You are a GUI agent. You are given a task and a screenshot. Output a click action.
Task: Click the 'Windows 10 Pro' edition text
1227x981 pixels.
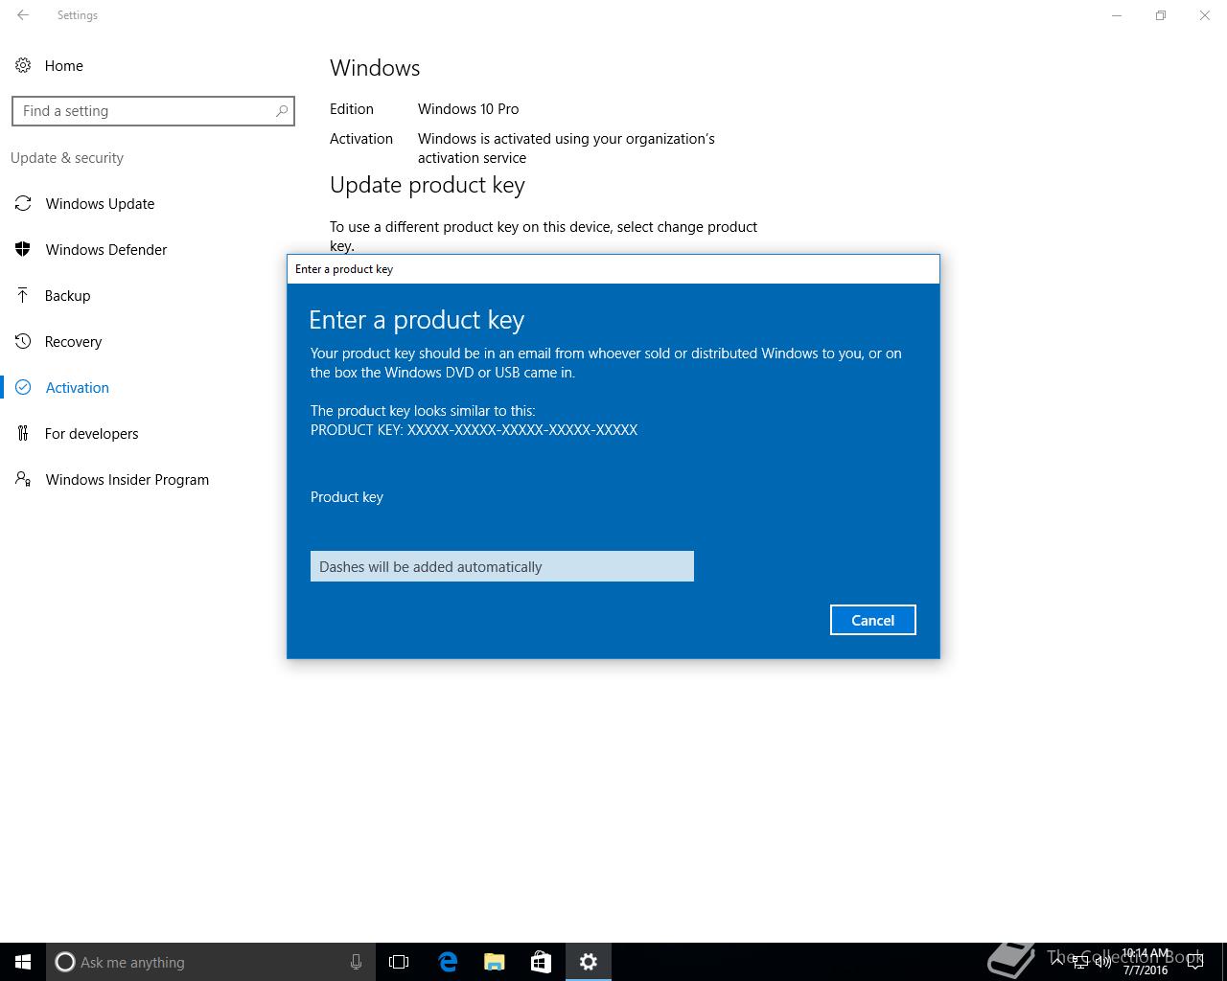[468, 108]
